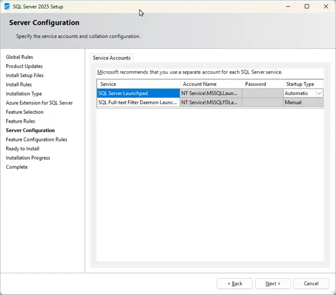This screenshot has width=336, height=295.
Task: Go back with the Back button
Action: 235,284
